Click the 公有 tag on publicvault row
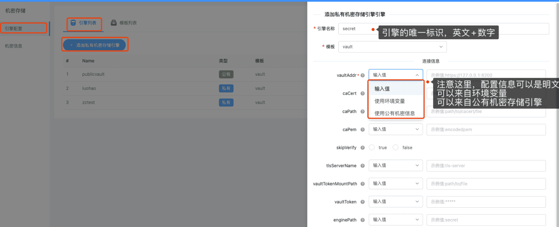559x227 pixels. (x=226, y=74)
